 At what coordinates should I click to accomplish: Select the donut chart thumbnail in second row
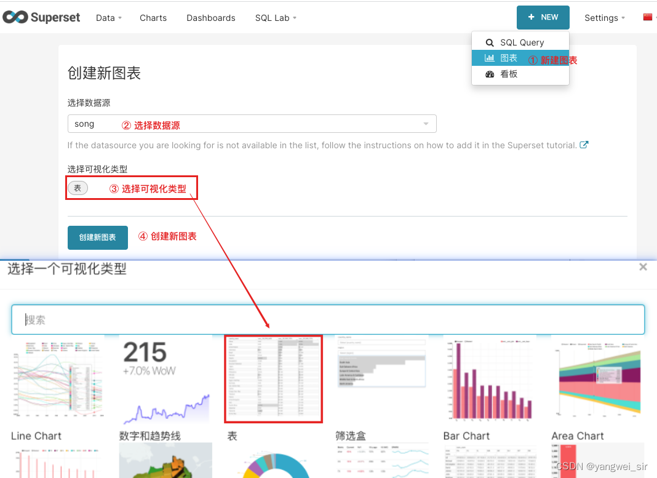coord(274,463)
